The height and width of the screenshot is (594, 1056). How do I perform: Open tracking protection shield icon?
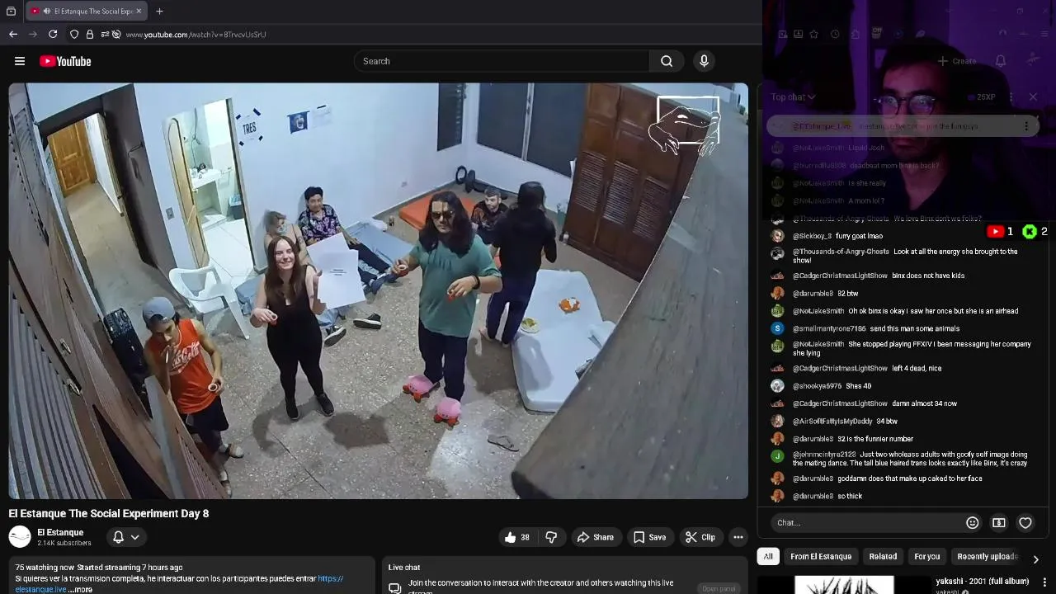click(74, 34)
